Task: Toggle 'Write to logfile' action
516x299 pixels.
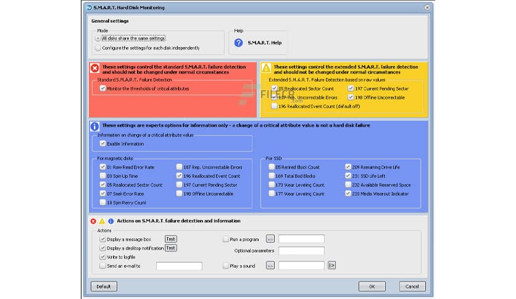Action: point(102,257)
